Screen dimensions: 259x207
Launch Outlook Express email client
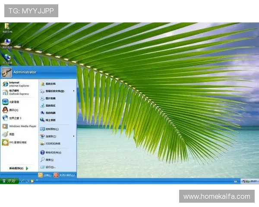tap(17, 92)
